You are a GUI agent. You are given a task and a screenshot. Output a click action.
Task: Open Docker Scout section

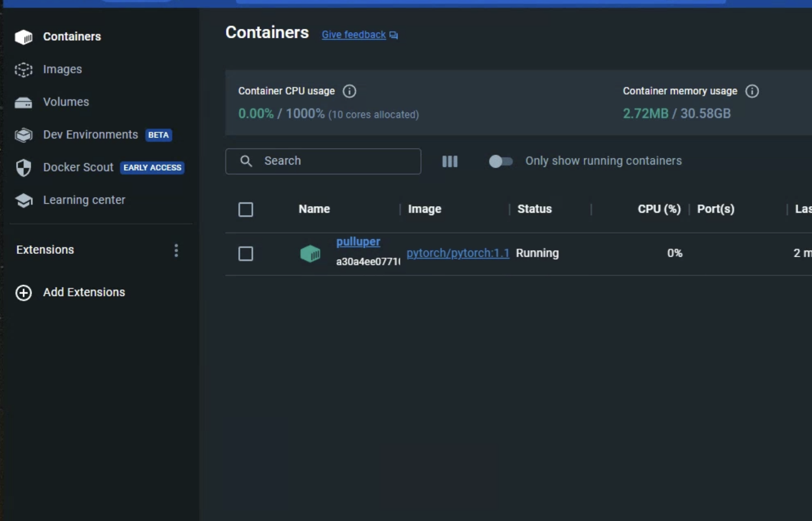tap(78, 167)
